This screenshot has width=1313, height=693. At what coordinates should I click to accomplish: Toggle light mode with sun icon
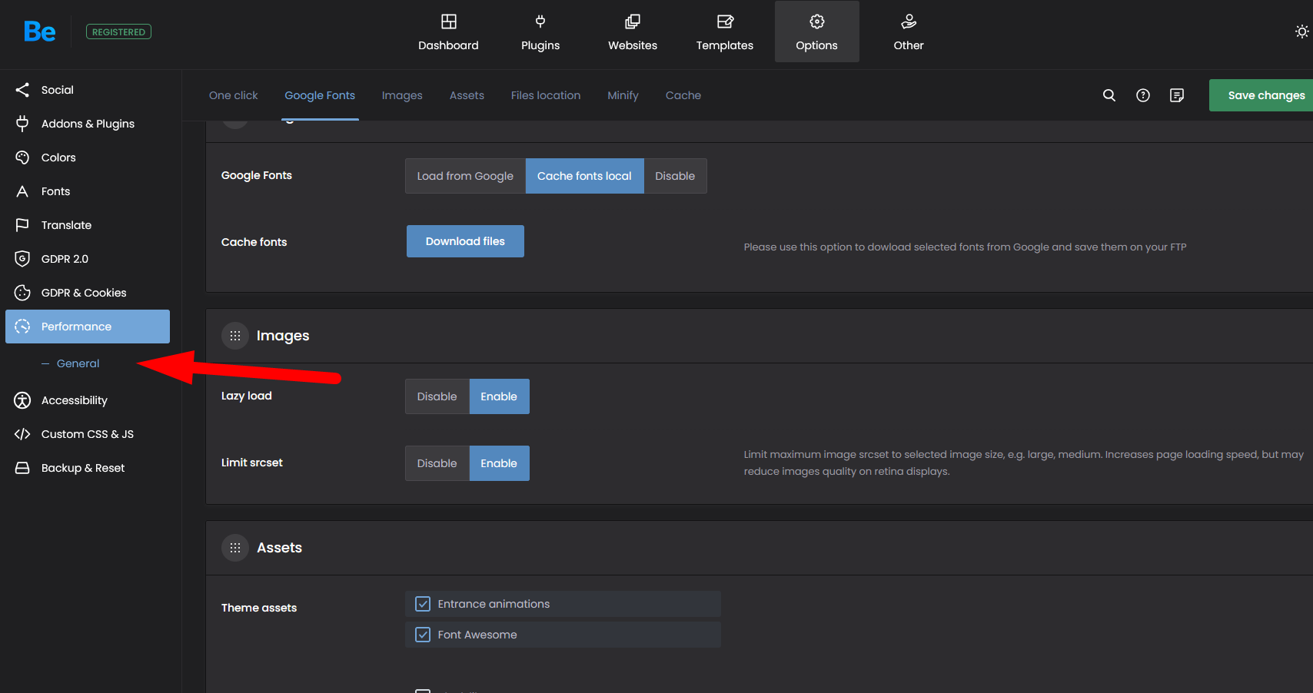[x=1301, y=31]
